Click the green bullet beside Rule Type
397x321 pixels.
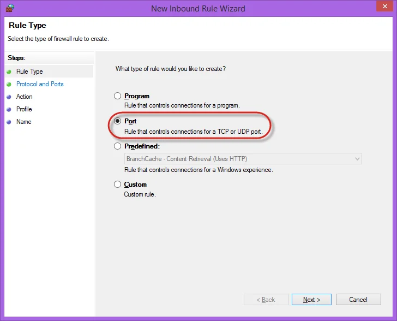9,72
